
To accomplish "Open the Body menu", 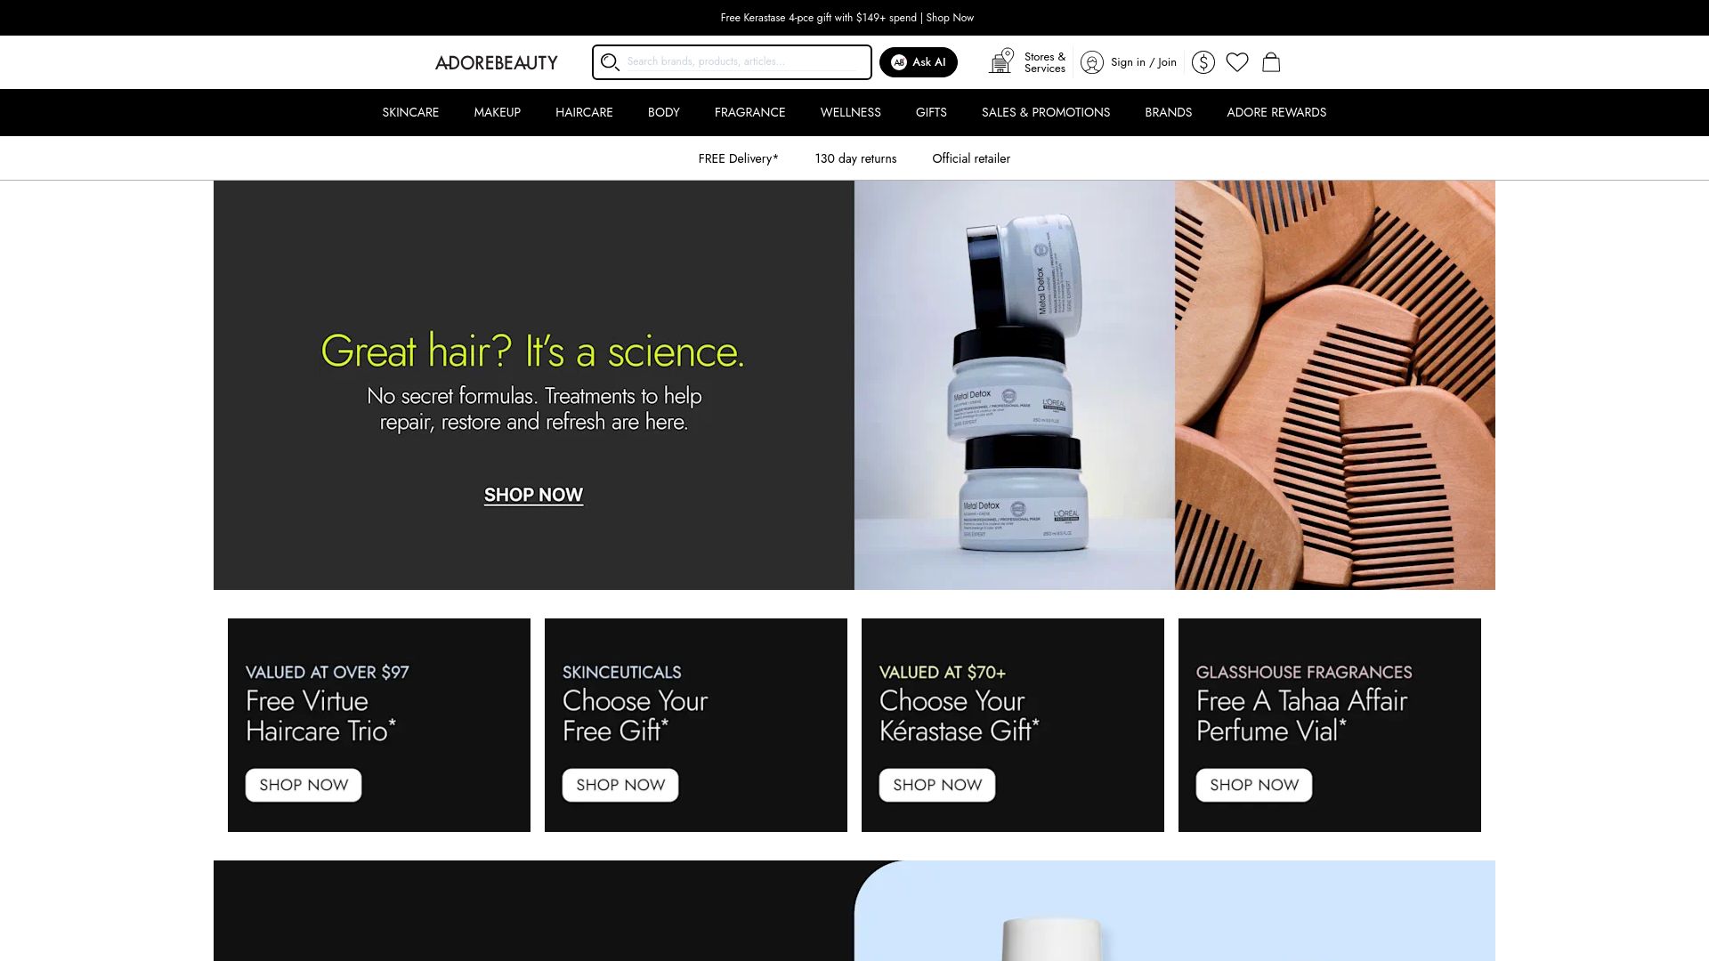I will [x=663, y=112].
